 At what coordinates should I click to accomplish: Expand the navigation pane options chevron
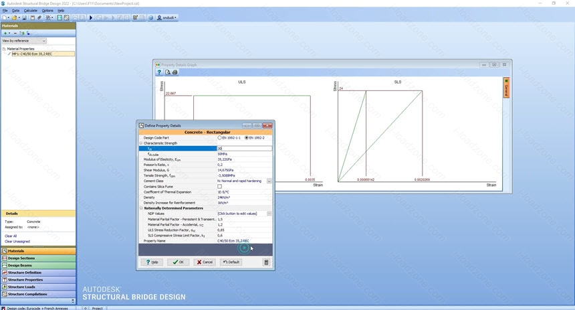73,301
